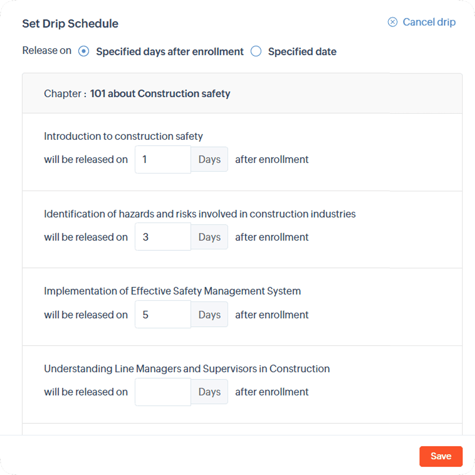Viewport: 475px width, 475px height.
Task: Focus days field for Implementation of Effective Safety Management
Action: tap(163, 314)
